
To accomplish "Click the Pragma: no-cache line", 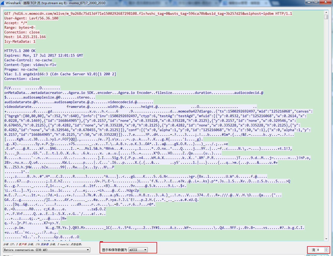I will (x=21, y=69).
